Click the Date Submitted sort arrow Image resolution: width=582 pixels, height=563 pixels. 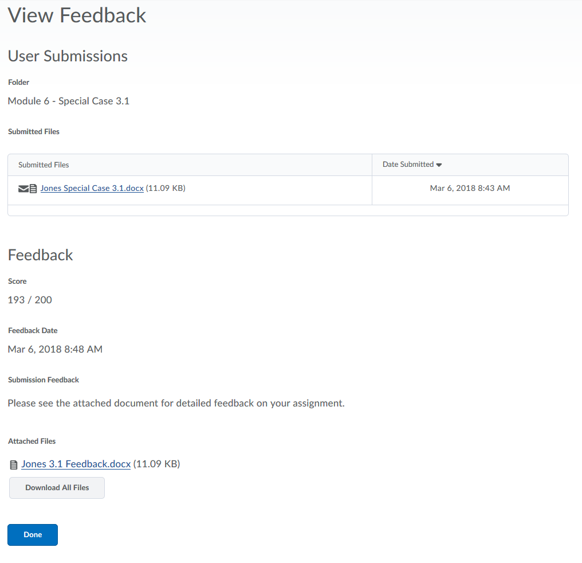click(439, 165)
